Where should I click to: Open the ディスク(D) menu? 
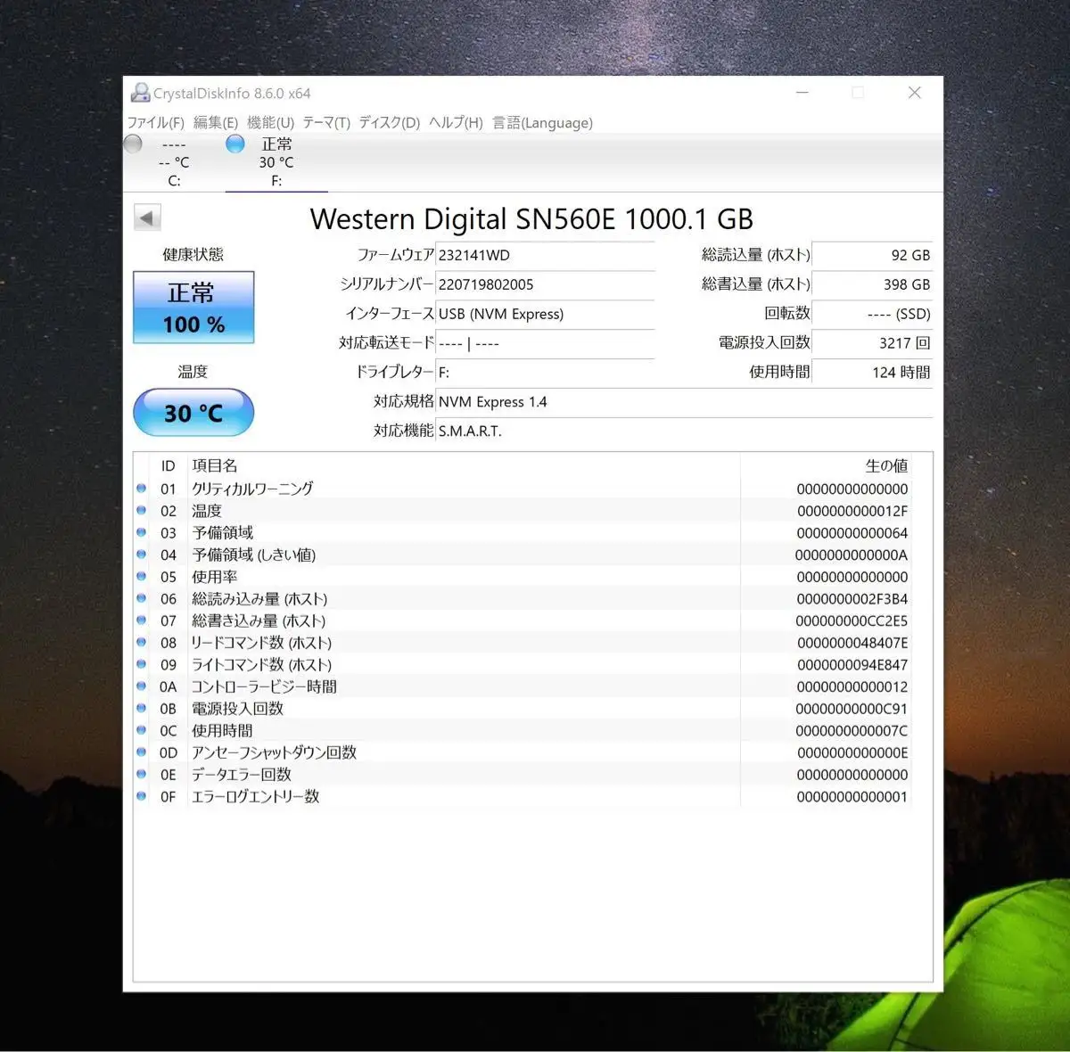tap(389, 123)
